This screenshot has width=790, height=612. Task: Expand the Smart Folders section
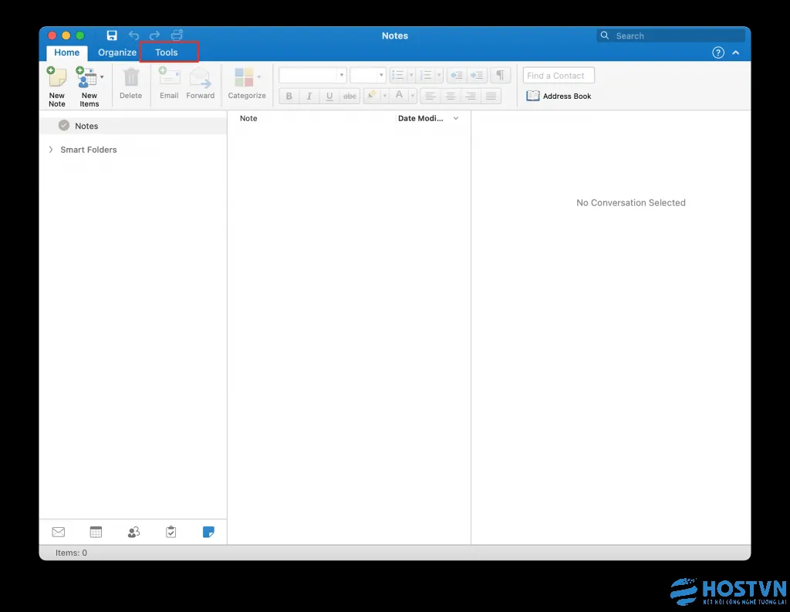coord(49,149)
